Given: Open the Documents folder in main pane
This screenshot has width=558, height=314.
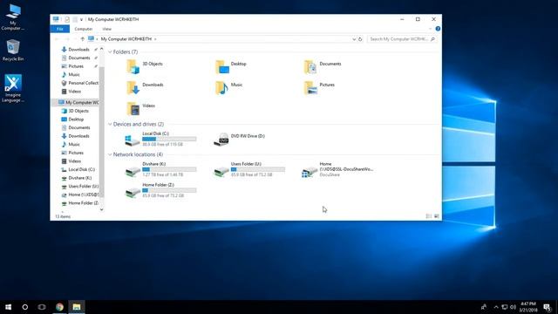Looking at the screenshot, I should 310,66.
